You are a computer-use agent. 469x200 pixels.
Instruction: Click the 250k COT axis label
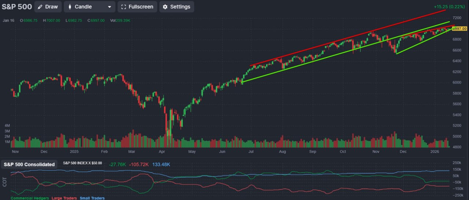pos(457,162)
